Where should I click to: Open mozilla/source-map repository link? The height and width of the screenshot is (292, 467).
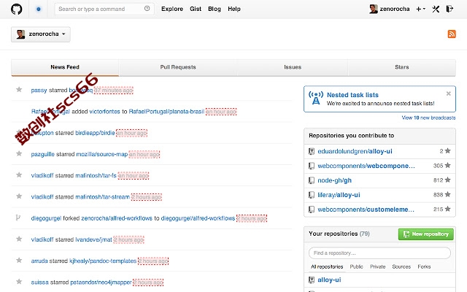pyautogui.click(x=102, y=154)
